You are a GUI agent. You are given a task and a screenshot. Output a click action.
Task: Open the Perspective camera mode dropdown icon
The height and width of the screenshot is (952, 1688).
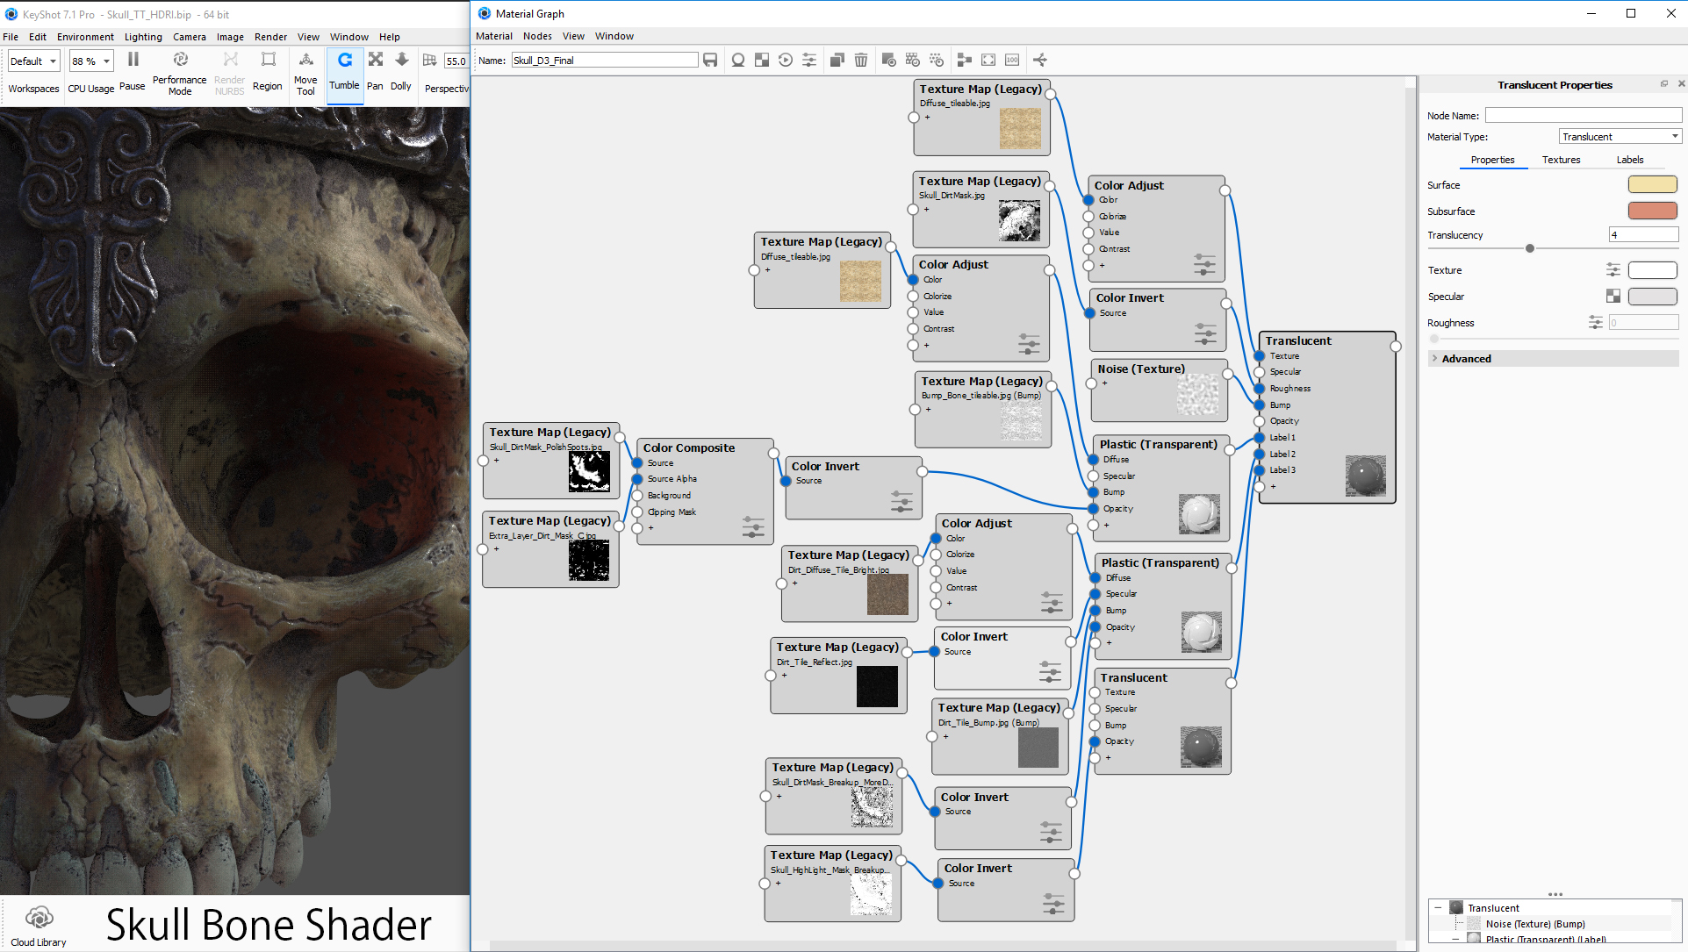point(429,61)
